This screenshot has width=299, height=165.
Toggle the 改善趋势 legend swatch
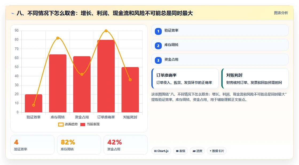(61, 125)
